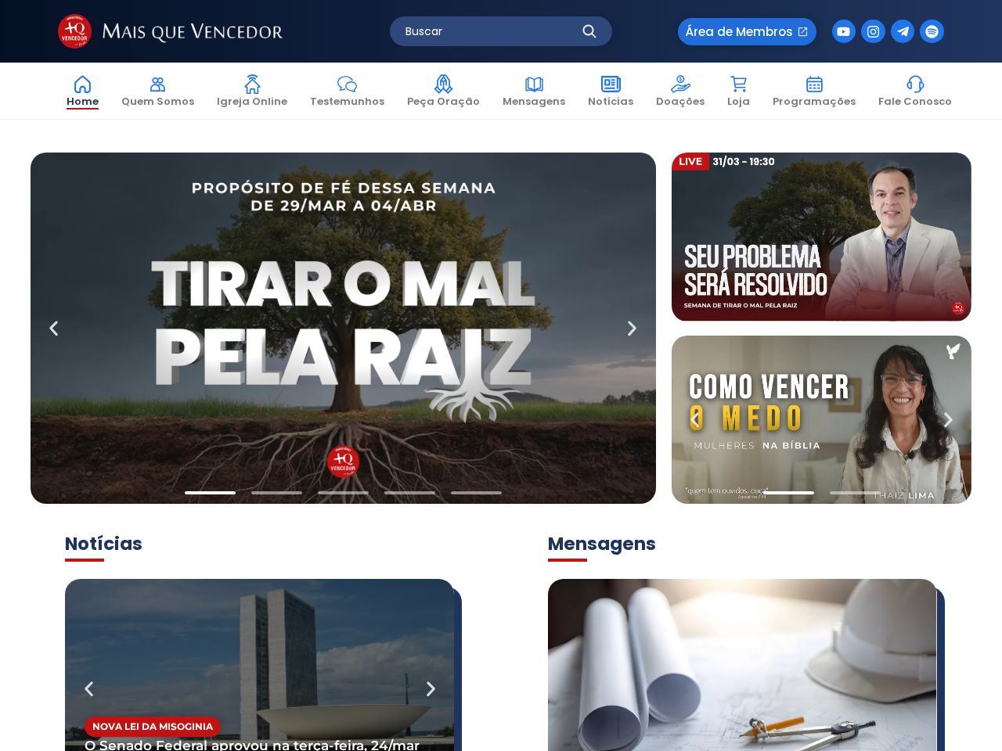Open the Telegram social icon
This screenshot has height=751, width=1002.
pyautogui.click(x=903, y=31)
